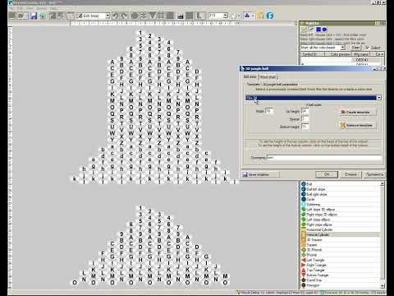Image resolution: width=394 pixels, height=296 pixels.
Task: Select 3D Rhomb shape
Action: (x=340, y=250)
